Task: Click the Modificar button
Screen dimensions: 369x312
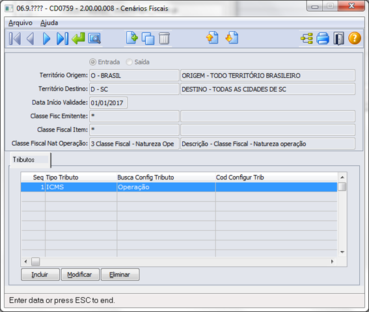Action: [x=80, y=274]
